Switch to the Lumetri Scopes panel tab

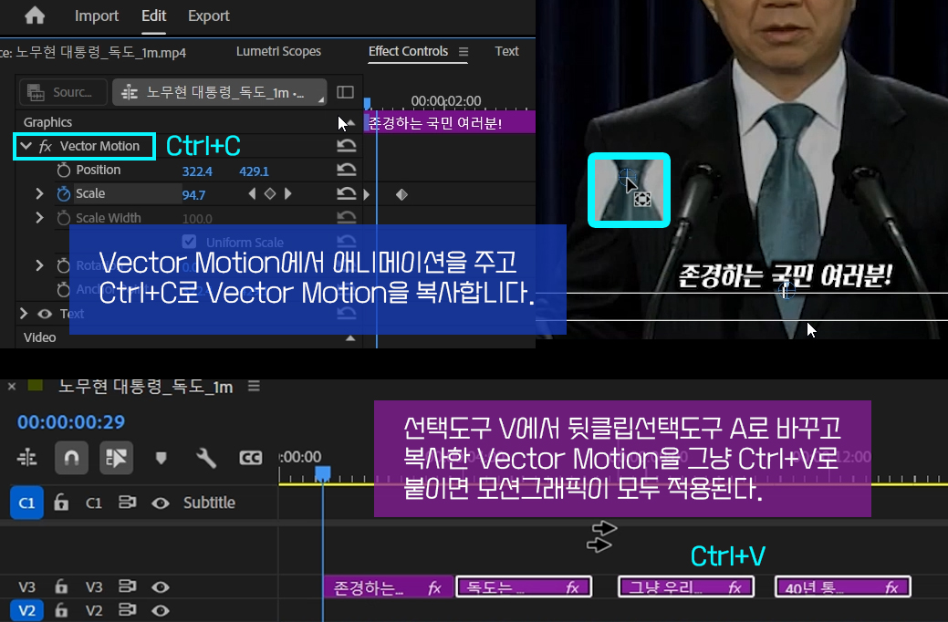(x=278, y=51)
